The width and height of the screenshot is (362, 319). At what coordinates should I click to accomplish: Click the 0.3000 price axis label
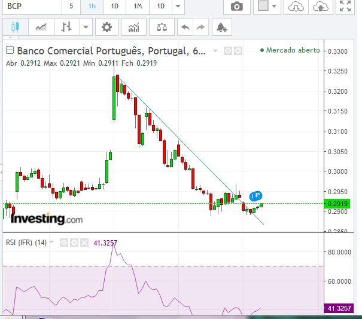337,171
